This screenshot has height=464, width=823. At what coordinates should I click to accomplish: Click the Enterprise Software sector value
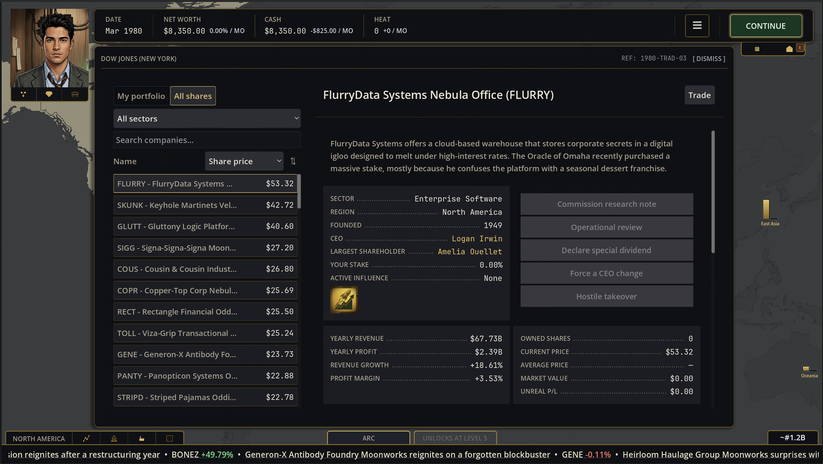coord(458,199)
